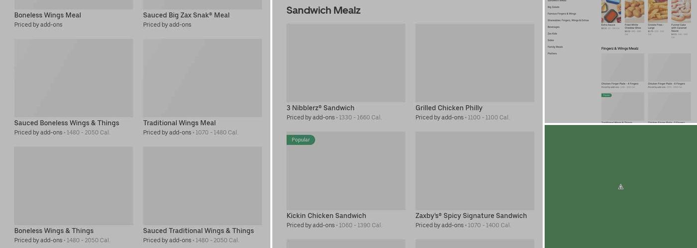Open Sauced Traditional Wings & Things item
Image resolution: width=697 pixels, height=248 pixels.
coord(202,186)
